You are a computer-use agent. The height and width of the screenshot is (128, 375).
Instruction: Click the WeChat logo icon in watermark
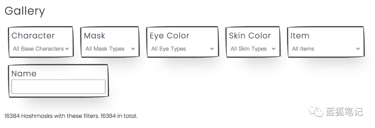316,111
